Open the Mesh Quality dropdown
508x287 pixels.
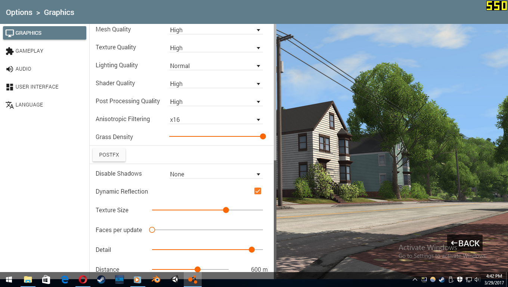[216, 30]
